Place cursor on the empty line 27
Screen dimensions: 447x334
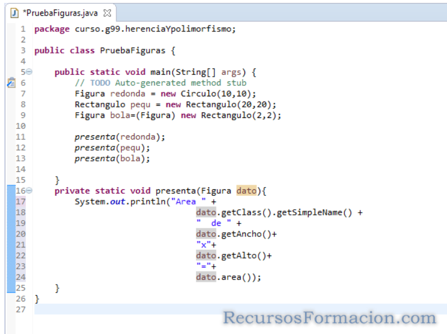point(240,309)
